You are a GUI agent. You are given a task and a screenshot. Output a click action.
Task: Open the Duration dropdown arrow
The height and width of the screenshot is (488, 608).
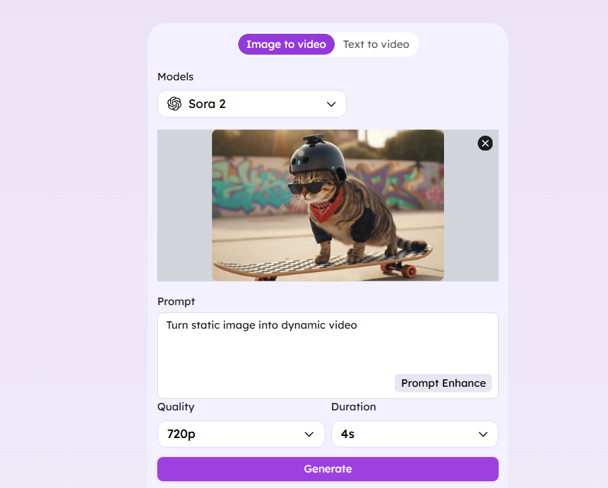tap(483, 434)
